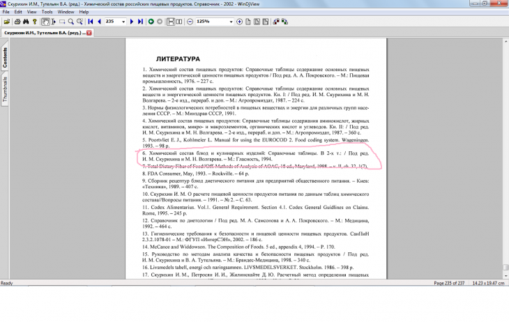The height and width of the screenshot is (322, 509).
Task: Select the rectangle selection tool
Action: tap(61, 22)
